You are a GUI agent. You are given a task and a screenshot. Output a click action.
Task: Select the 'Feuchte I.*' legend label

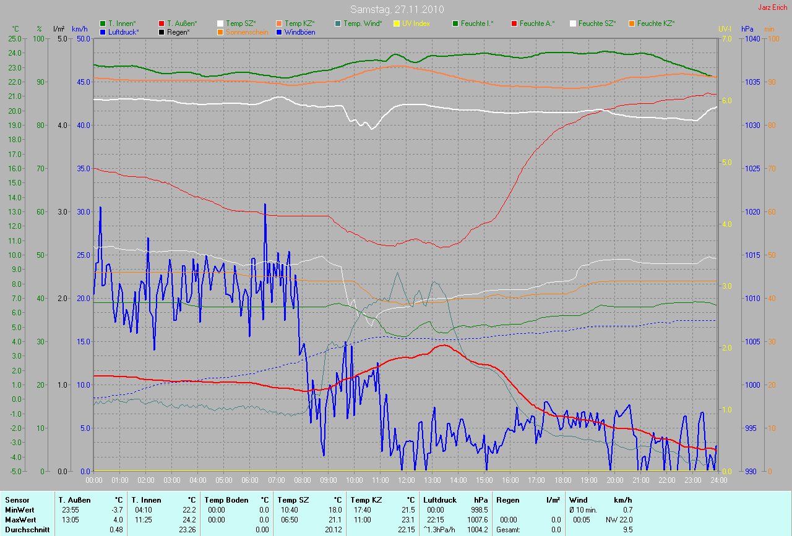pos(477,23)
